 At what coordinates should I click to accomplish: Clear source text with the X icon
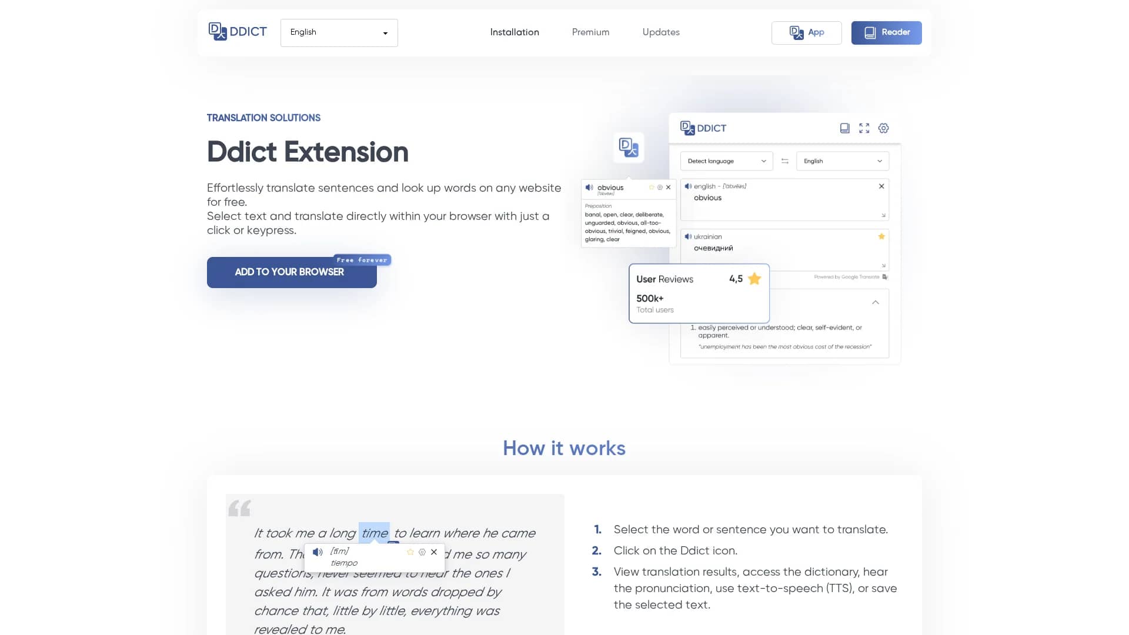881,186
